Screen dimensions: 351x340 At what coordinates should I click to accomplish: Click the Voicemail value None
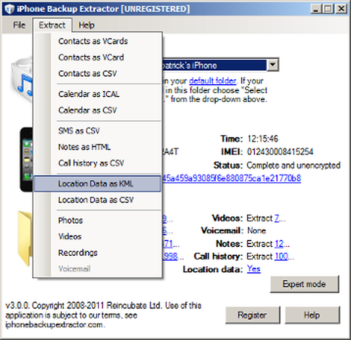(x=257, y=231)
